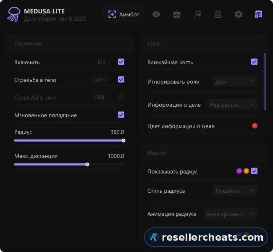This screenshot has width=273, height=252.
Task: Click the Информация о цели label
Action: [174, 105]
